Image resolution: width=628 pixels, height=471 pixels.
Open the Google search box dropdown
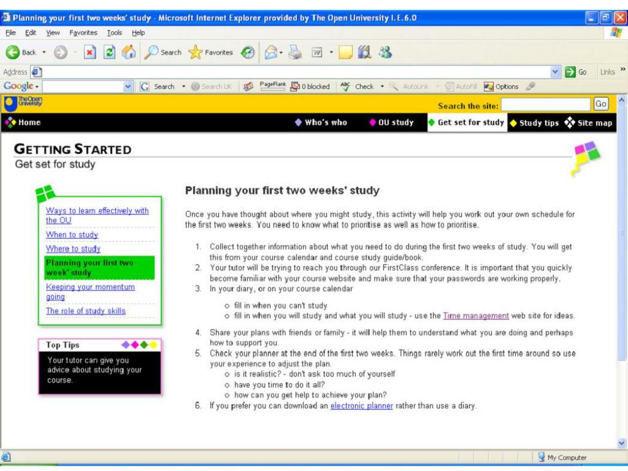pos(128,86)
